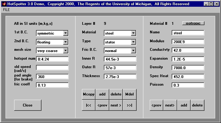
Task: Jump to last layer with >>| button
Action: click(129, 105)
